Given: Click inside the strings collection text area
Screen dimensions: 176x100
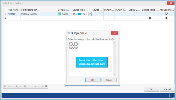Looking at the screenshot, I should tap(90, 58).
